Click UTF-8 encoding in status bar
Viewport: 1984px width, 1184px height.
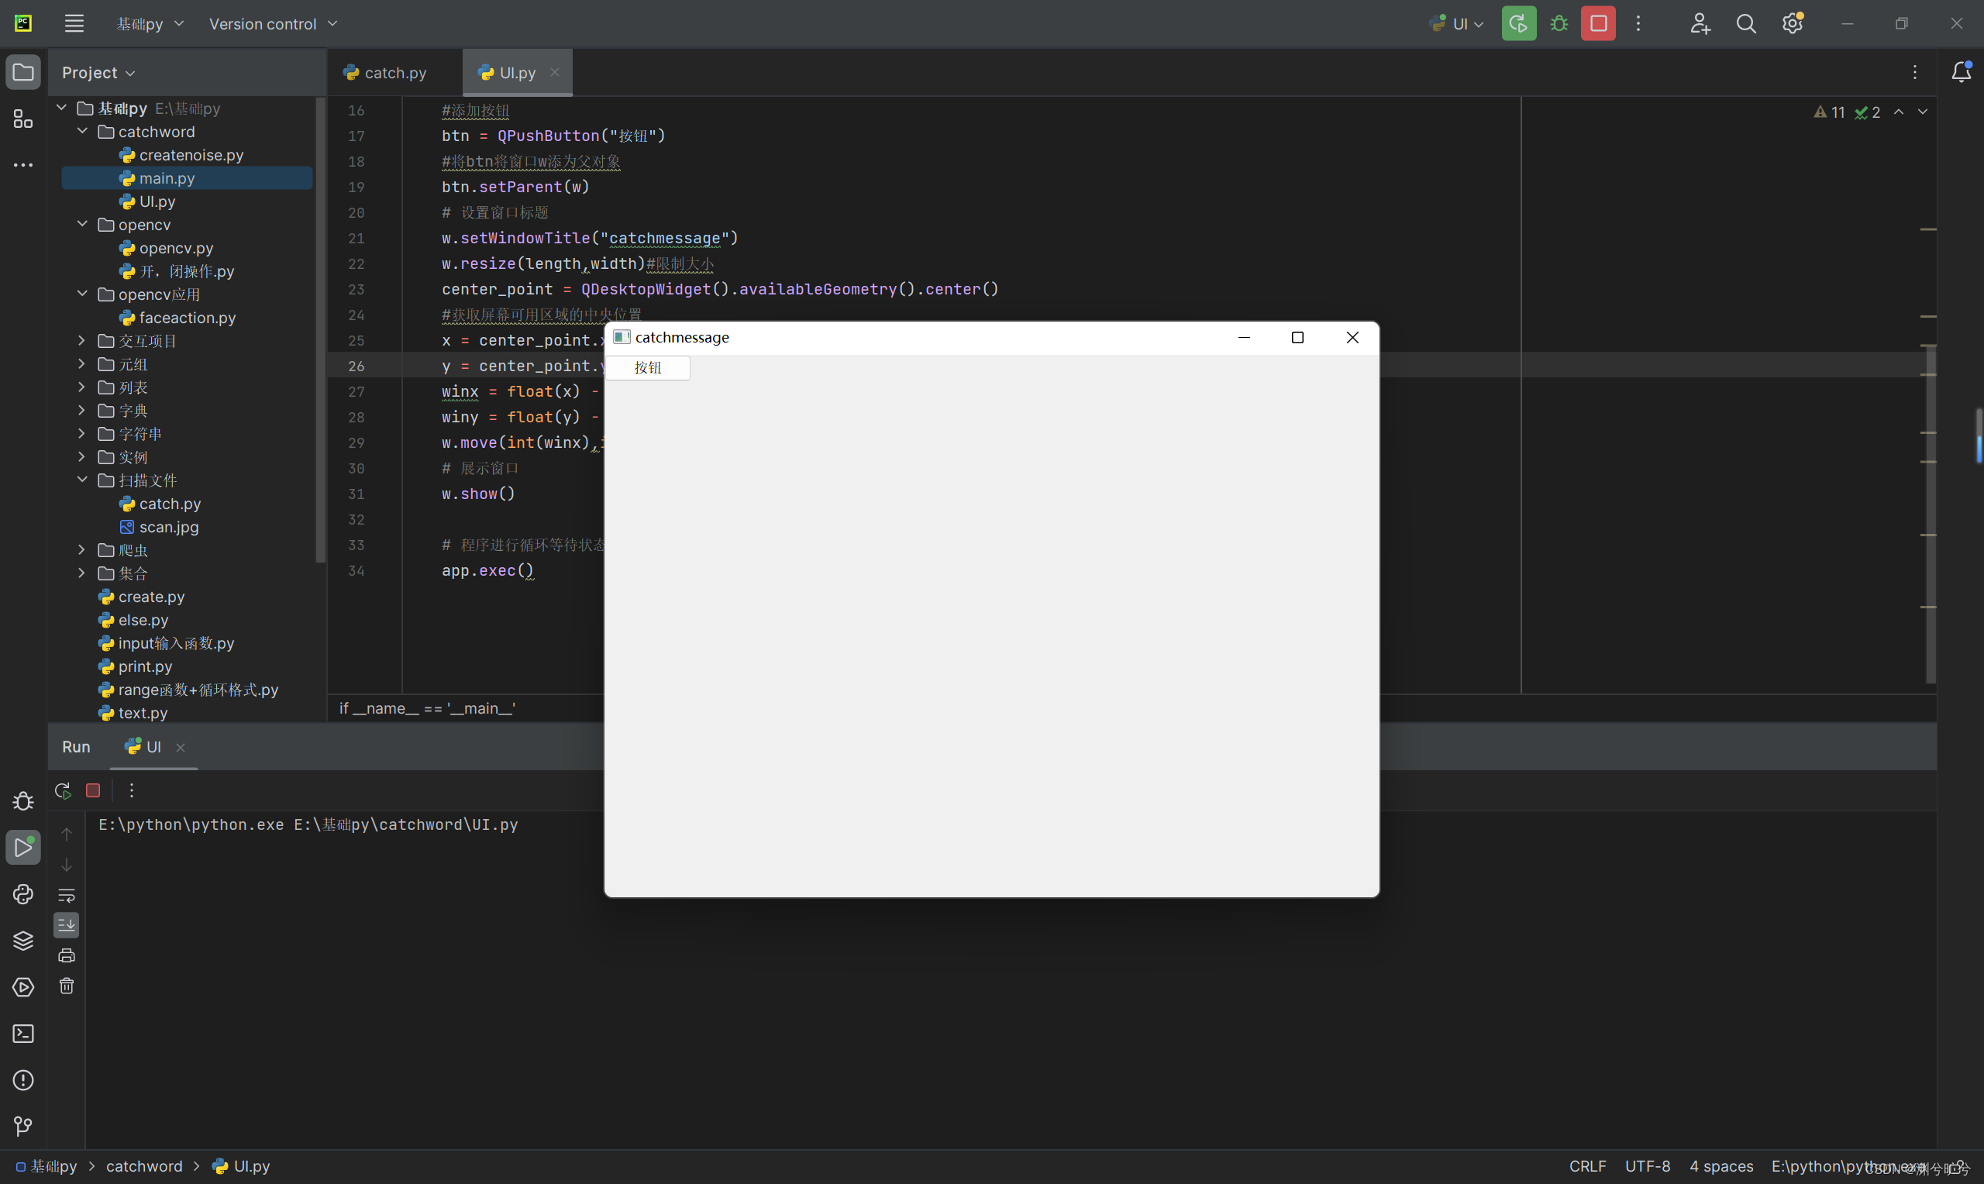[x=1647, y=1166]
